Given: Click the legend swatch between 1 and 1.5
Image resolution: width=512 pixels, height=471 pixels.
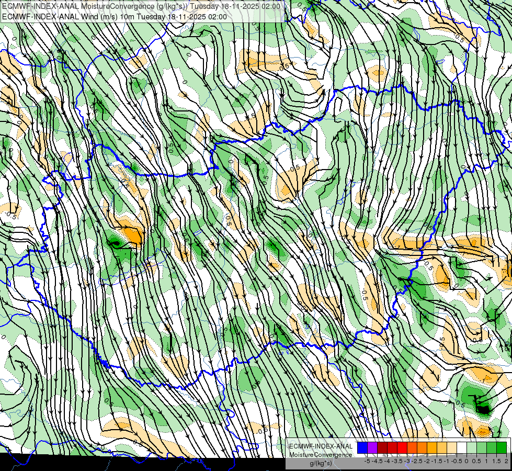Looking at the screenshot, I should [x=492, y=448].
